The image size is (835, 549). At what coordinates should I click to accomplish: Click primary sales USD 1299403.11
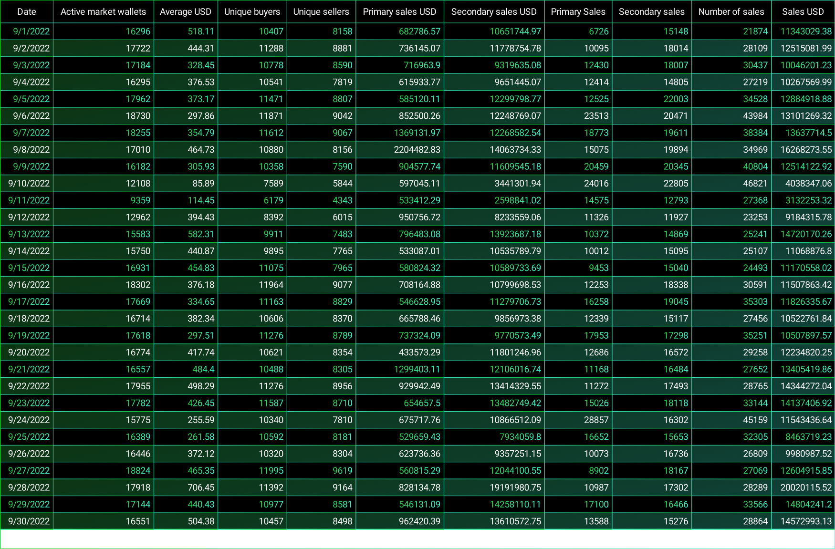(x=400, y=369)
